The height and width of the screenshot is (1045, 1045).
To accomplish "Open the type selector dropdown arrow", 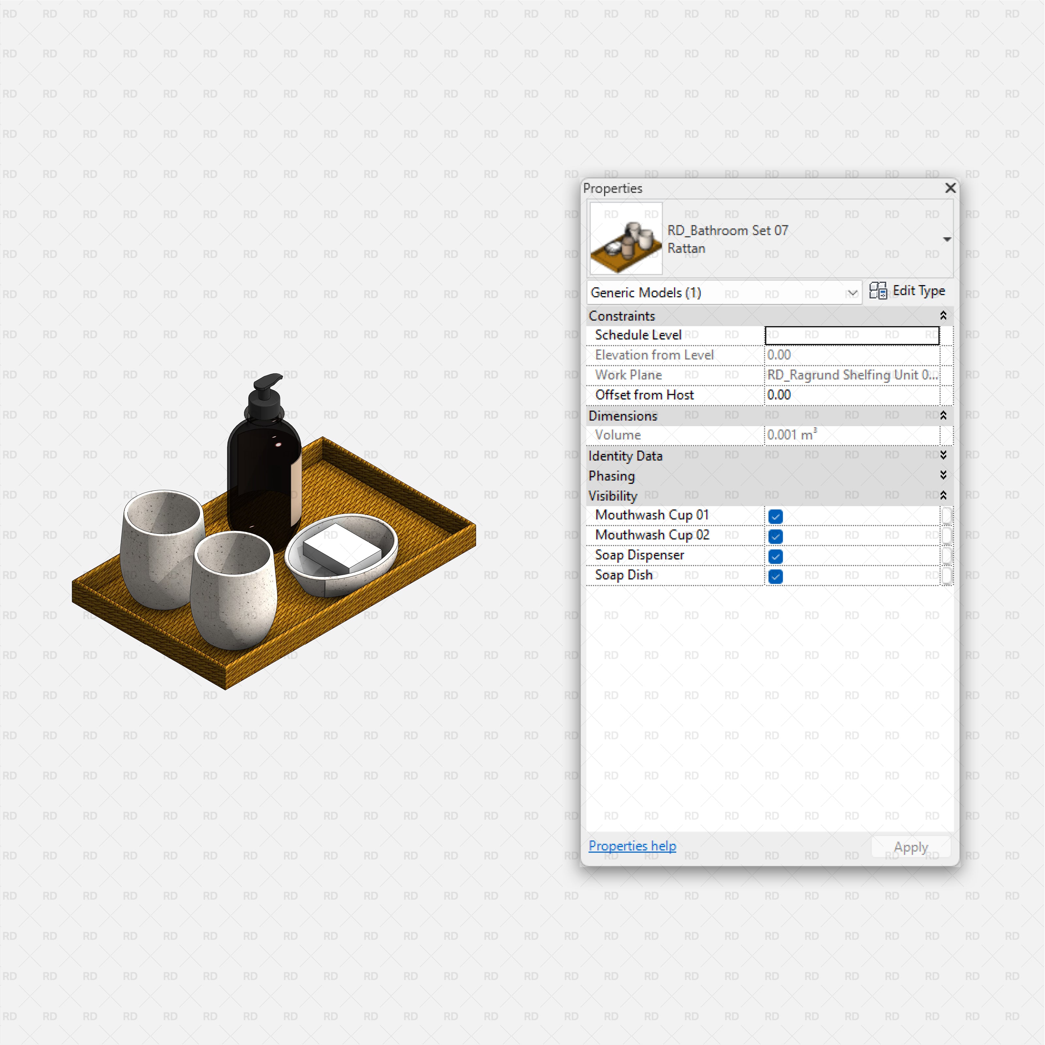I will (x=947, y=239).
